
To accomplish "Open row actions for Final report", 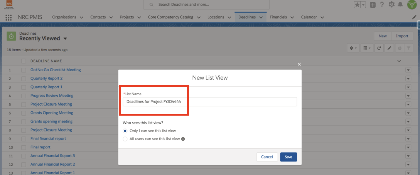I will [408, 147].
